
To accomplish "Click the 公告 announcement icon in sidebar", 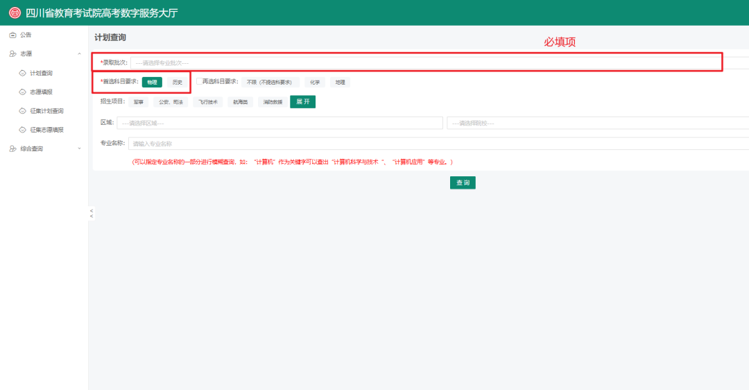I will [13, 35].
